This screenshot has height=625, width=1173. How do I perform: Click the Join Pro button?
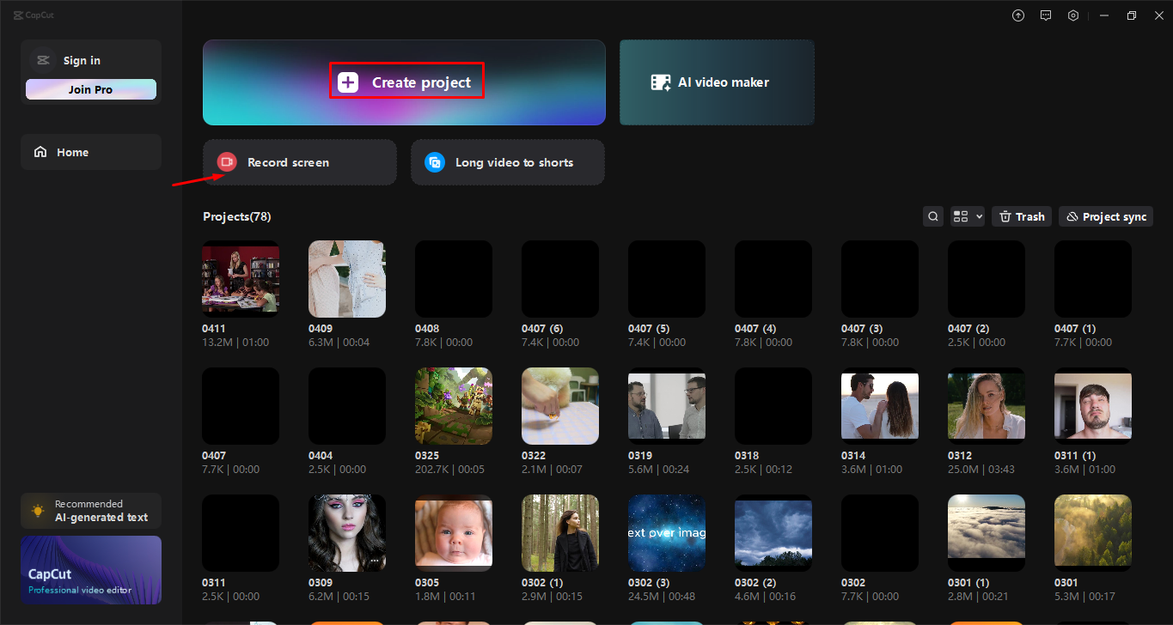(x=91, y=89)
